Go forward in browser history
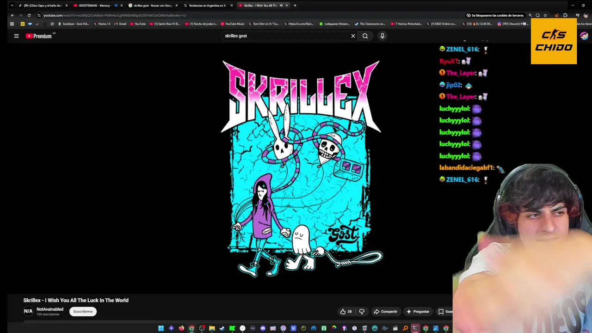The width and height of the screenshot is (592, 333). click(x=20, y=15)
